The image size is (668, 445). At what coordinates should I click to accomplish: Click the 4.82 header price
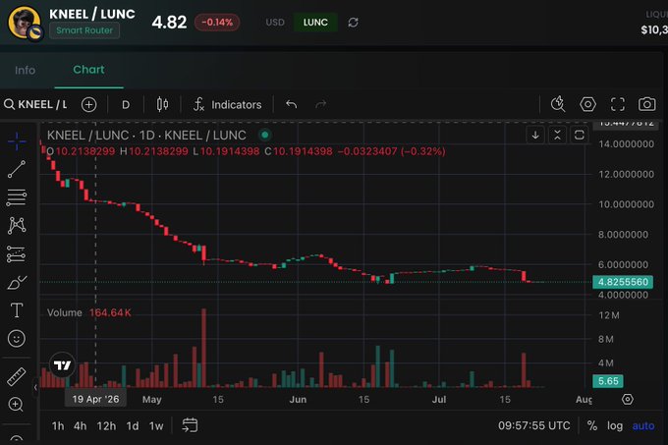coord(169,23)
